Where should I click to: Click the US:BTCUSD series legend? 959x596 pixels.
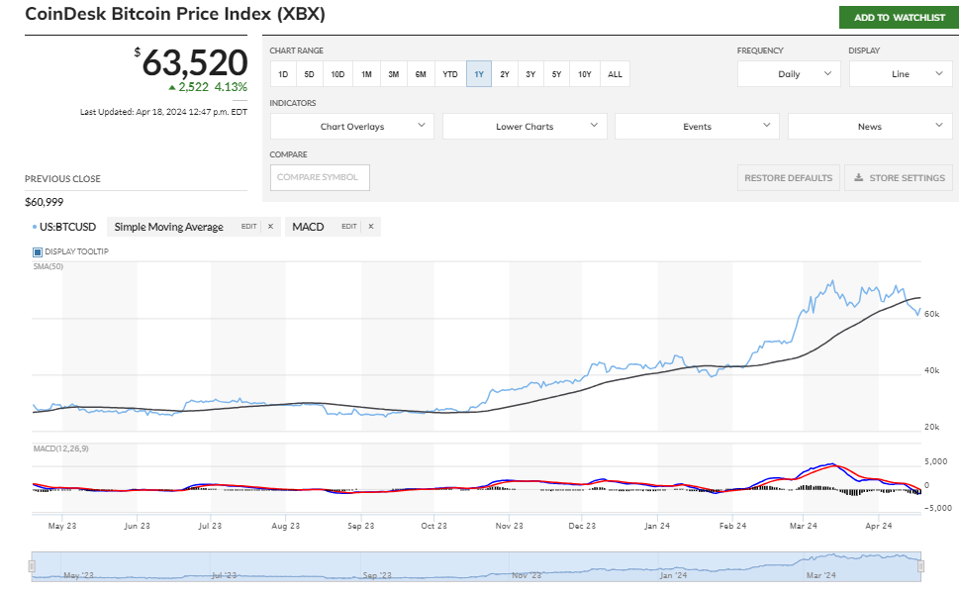point(64,227)
